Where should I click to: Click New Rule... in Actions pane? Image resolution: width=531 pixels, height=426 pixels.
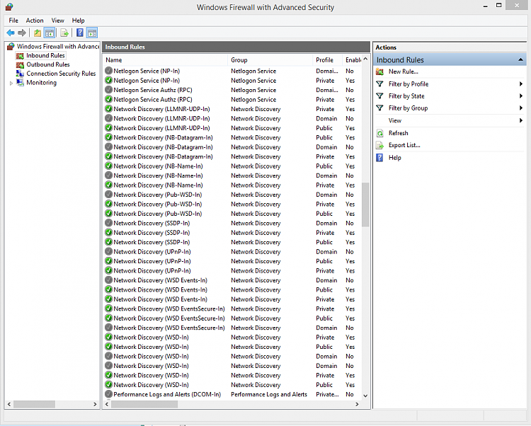point(404,71)
